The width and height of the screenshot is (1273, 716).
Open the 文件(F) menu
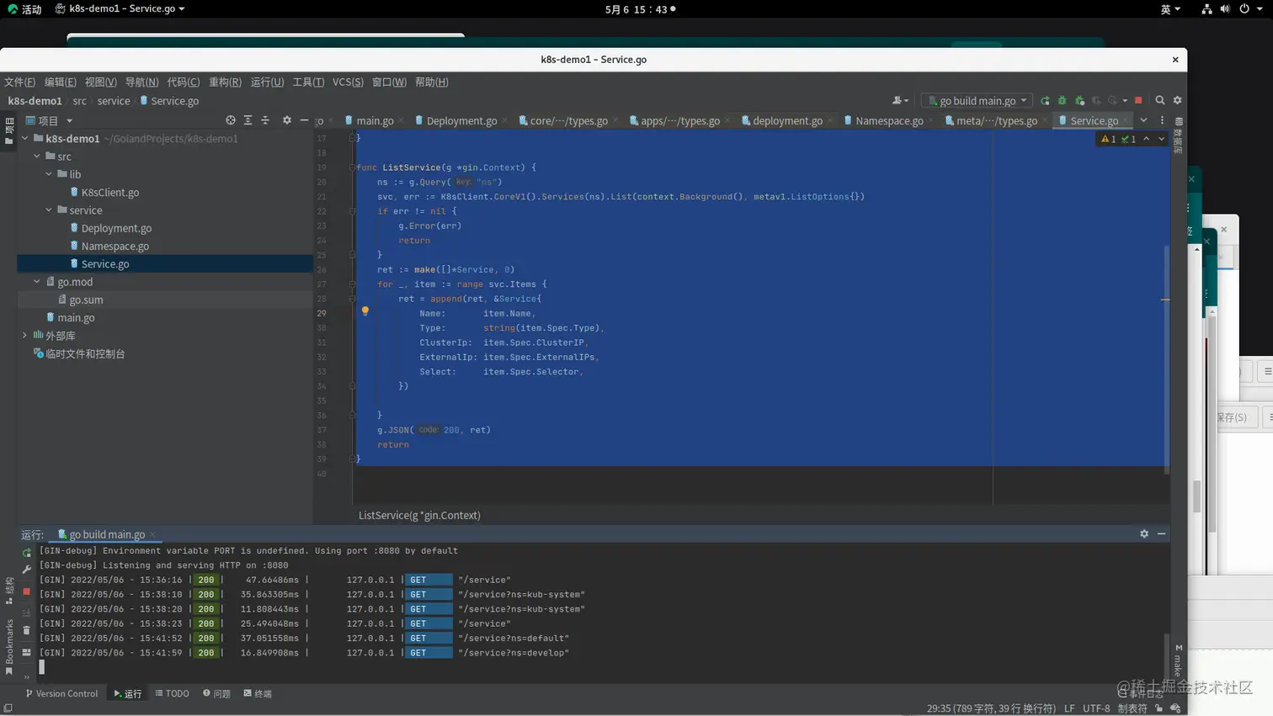[x=19, y=82]
